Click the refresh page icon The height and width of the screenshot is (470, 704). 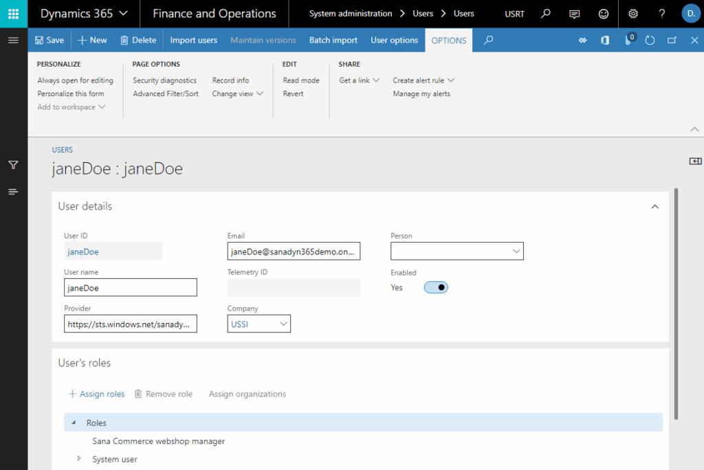650,41
